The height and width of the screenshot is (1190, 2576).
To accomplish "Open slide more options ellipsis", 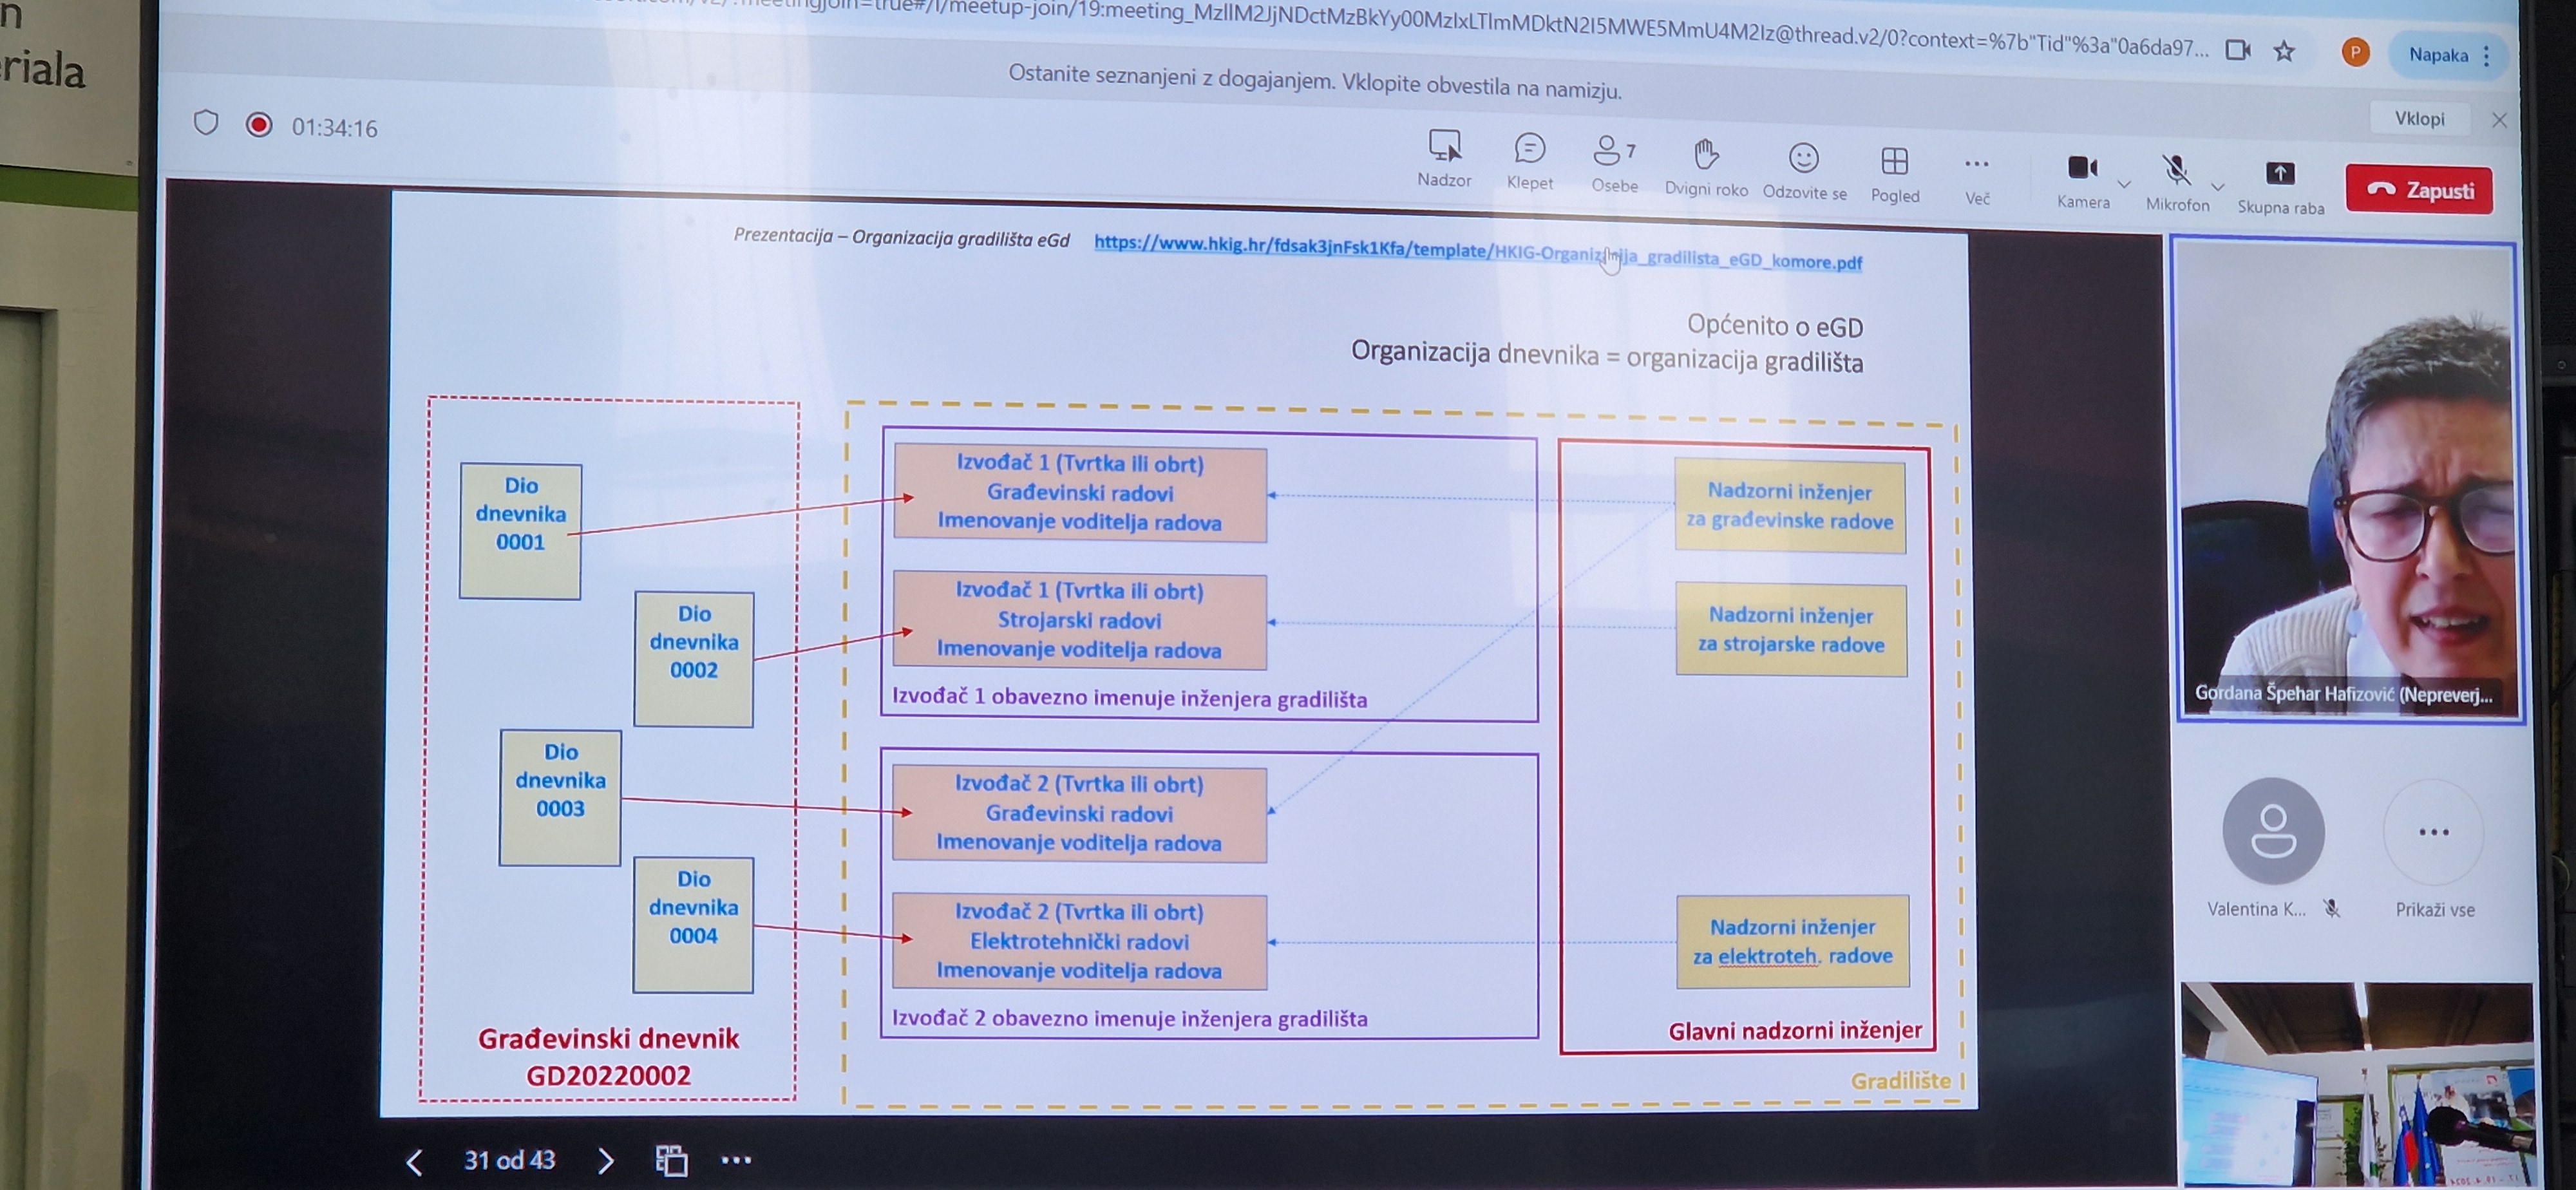I will point(736,1160).
